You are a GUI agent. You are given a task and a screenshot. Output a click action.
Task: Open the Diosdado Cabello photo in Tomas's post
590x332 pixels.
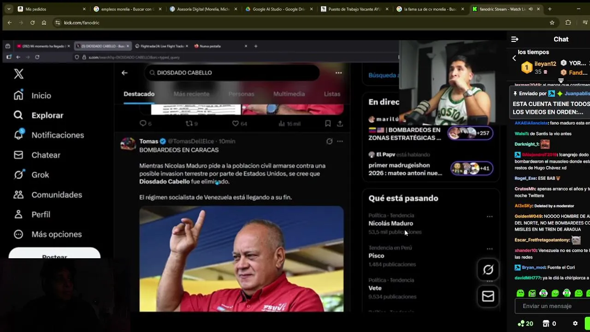[242, 259]
